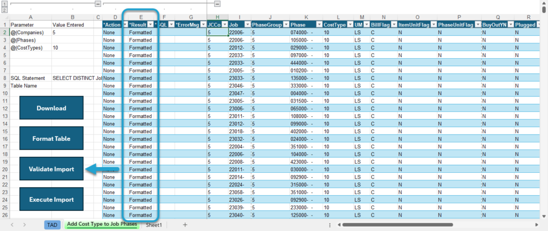Click the Download button
This screenshot has width=548, height=231.
click(x=51, y=108)
